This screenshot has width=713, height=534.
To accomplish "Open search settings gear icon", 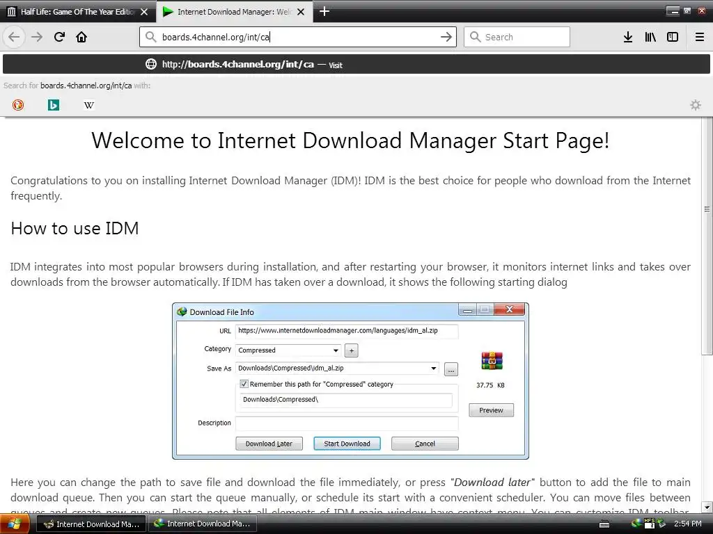I will (x=696, y=105).
